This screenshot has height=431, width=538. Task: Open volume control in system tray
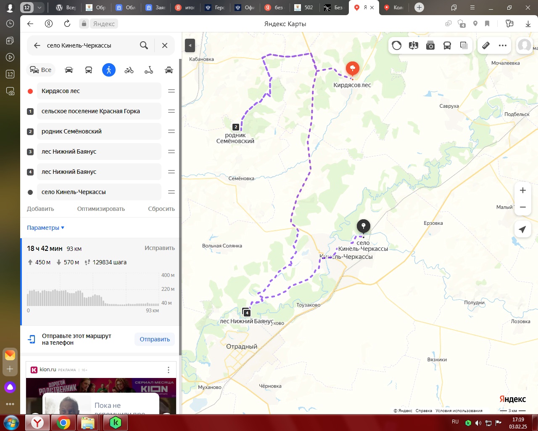click(478, 423)
